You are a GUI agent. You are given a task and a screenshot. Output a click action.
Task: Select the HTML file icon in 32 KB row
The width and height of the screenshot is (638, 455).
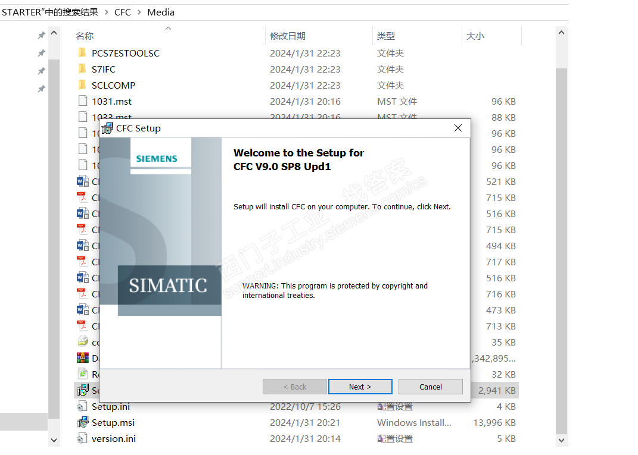[x=83, y=374]
